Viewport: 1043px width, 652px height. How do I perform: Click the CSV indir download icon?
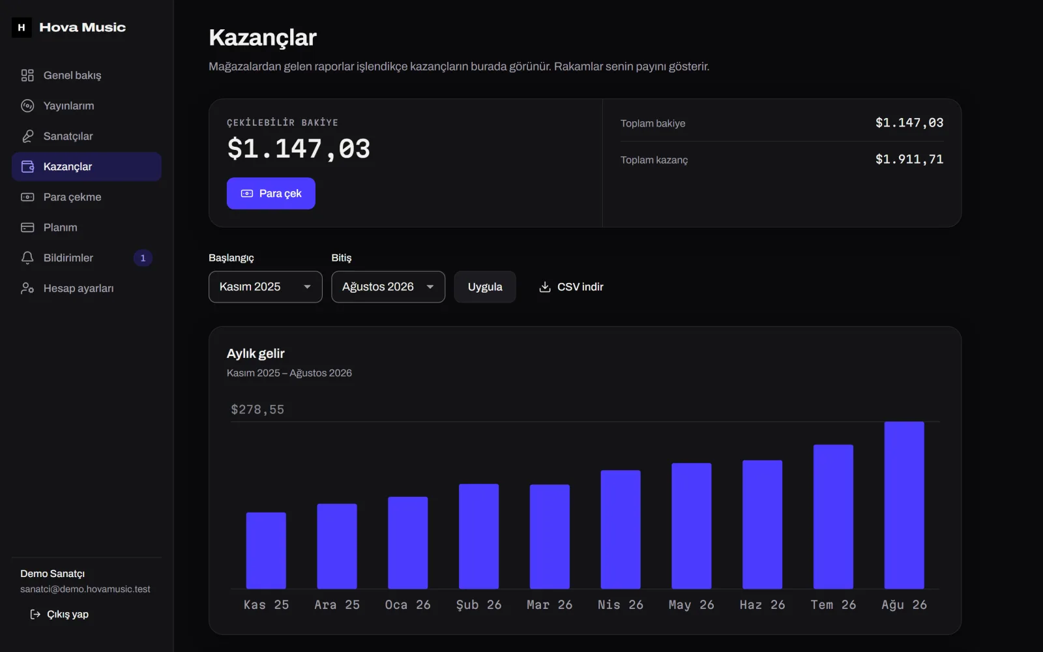pos(545,287)
